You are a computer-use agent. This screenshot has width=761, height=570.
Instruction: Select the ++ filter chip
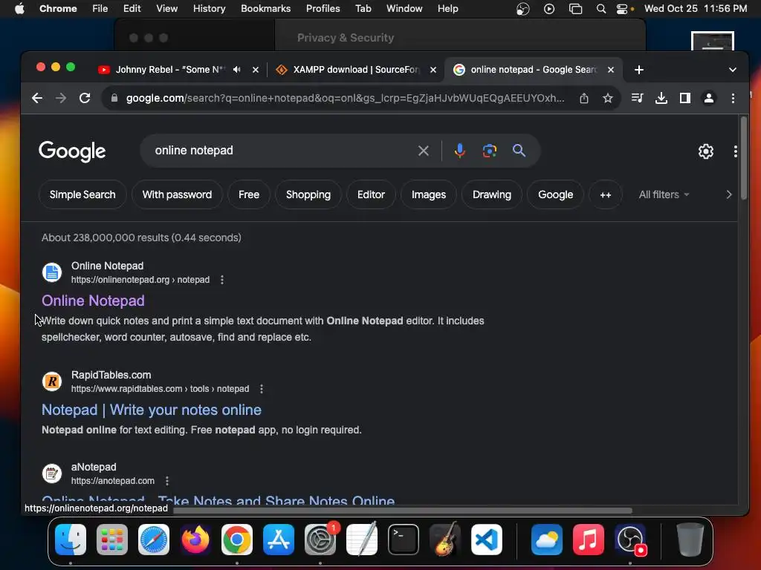(x=605, y=195)
